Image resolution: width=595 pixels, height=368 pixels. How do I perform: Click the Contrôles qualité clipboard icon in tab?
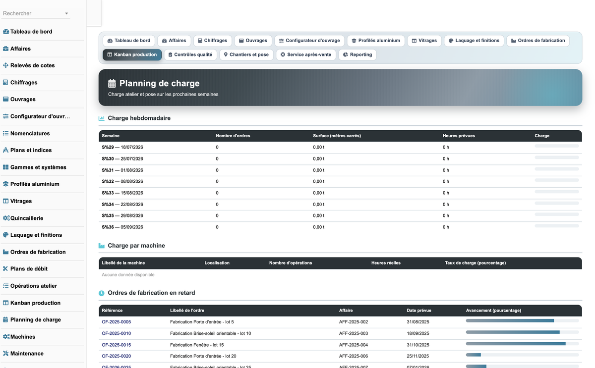point(171,54)
